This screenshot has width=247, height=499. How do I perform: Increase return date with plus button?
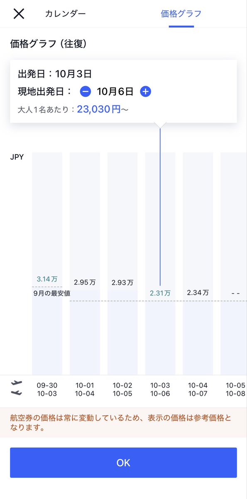tap(145, 92)
